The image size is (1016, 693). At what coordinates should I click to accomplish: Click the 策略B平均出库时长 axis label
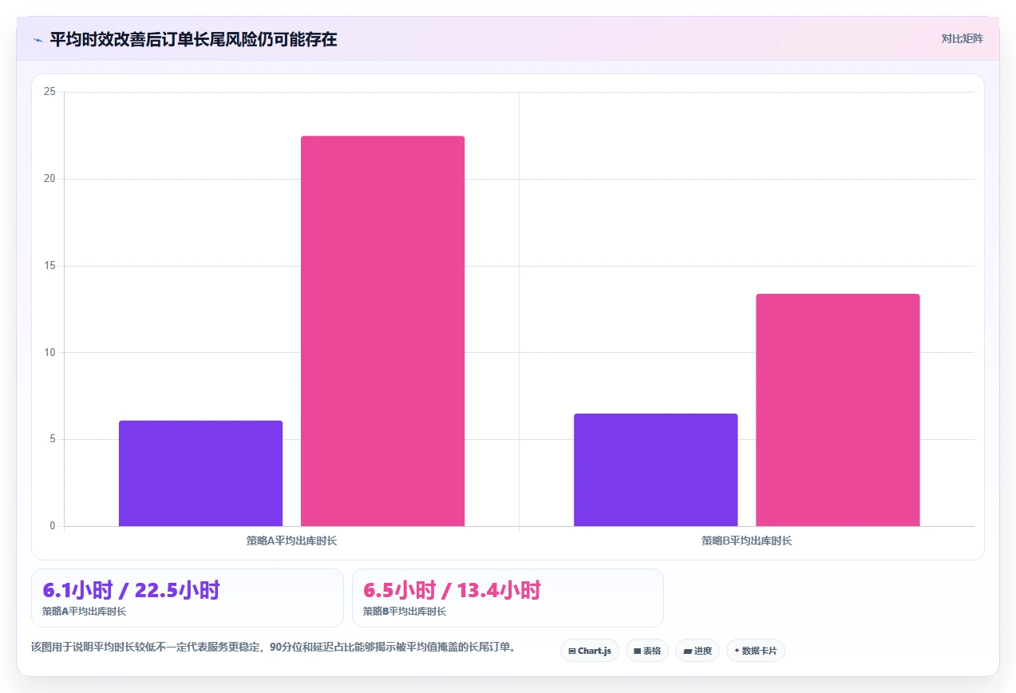point(747,541)
